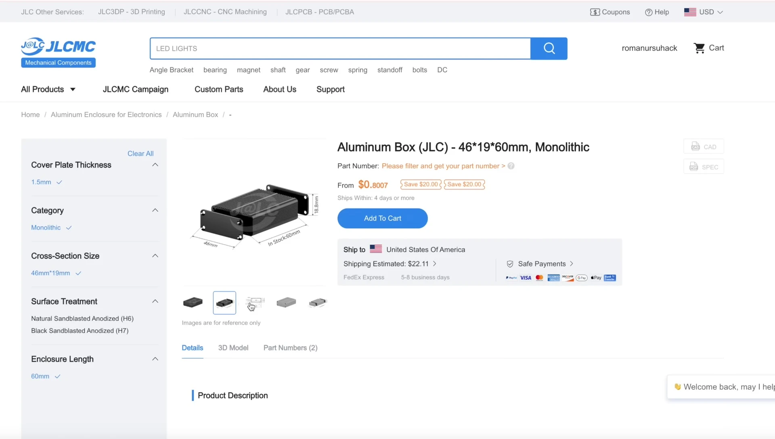Click the blue search magnifier button
This screenshot has width=775, height=439.
click(549, 48)
